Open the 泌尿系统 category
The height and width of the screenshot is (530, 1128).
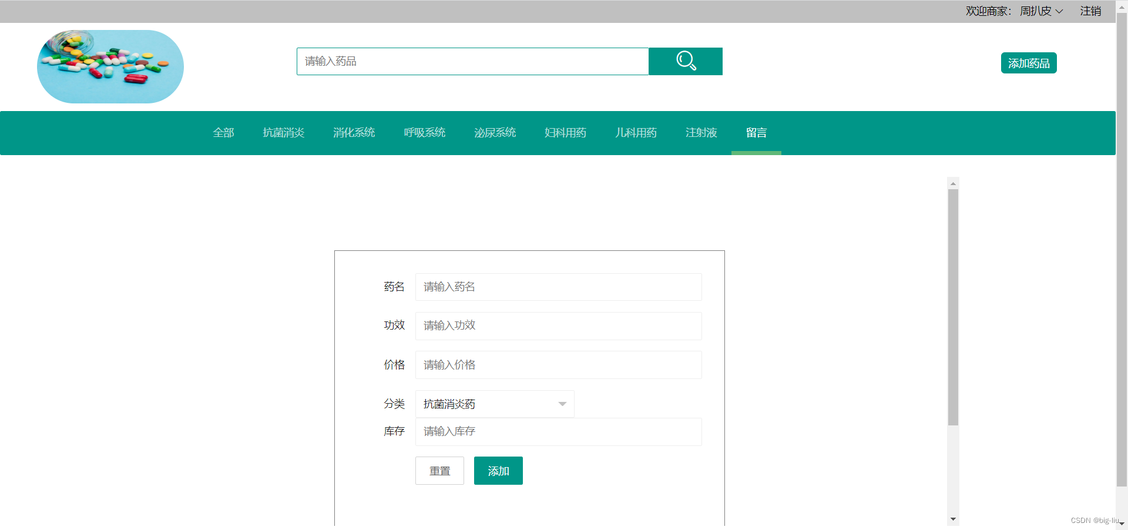point(495,133)
